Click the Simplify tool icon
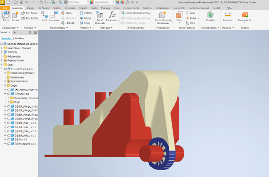Viewport: 269px width, 177px height. pos(210,17)
